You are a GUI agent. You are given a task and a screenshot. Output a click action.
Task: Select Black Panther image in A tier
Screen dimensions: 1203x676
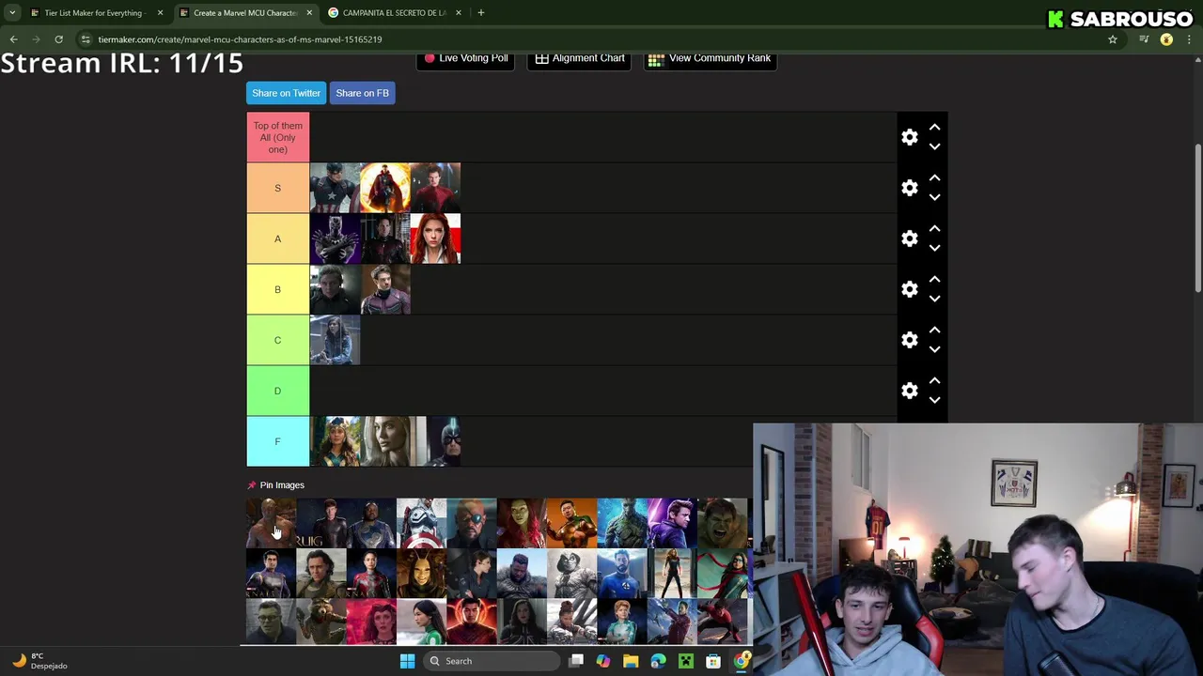[x=335, y=238]
